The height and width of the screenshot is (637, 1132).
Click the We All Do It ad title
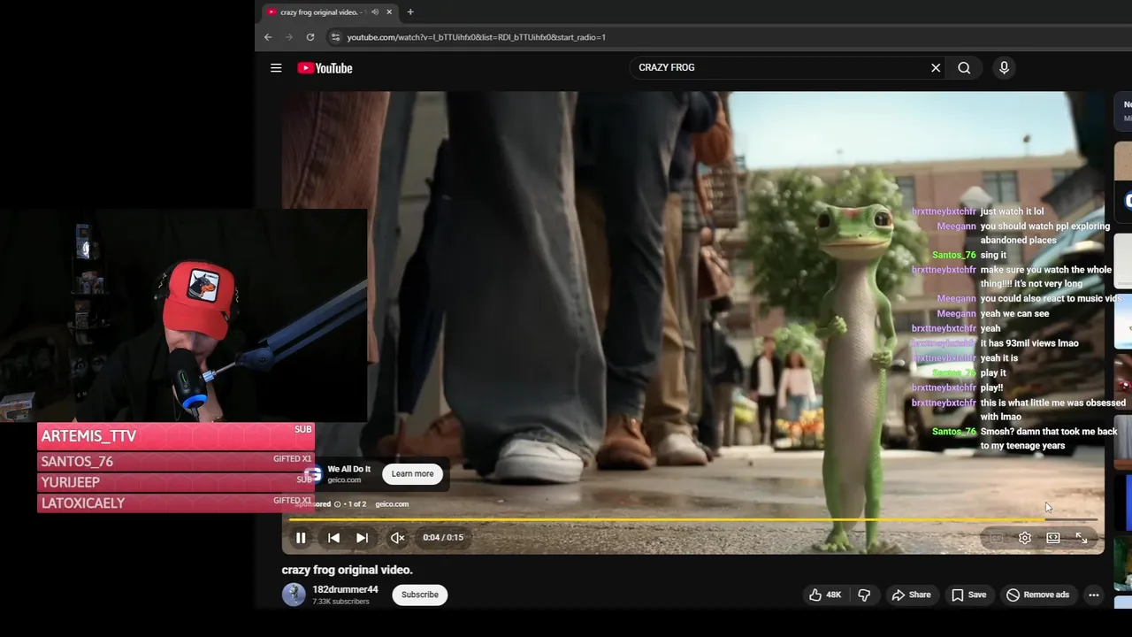pos(349,469)
